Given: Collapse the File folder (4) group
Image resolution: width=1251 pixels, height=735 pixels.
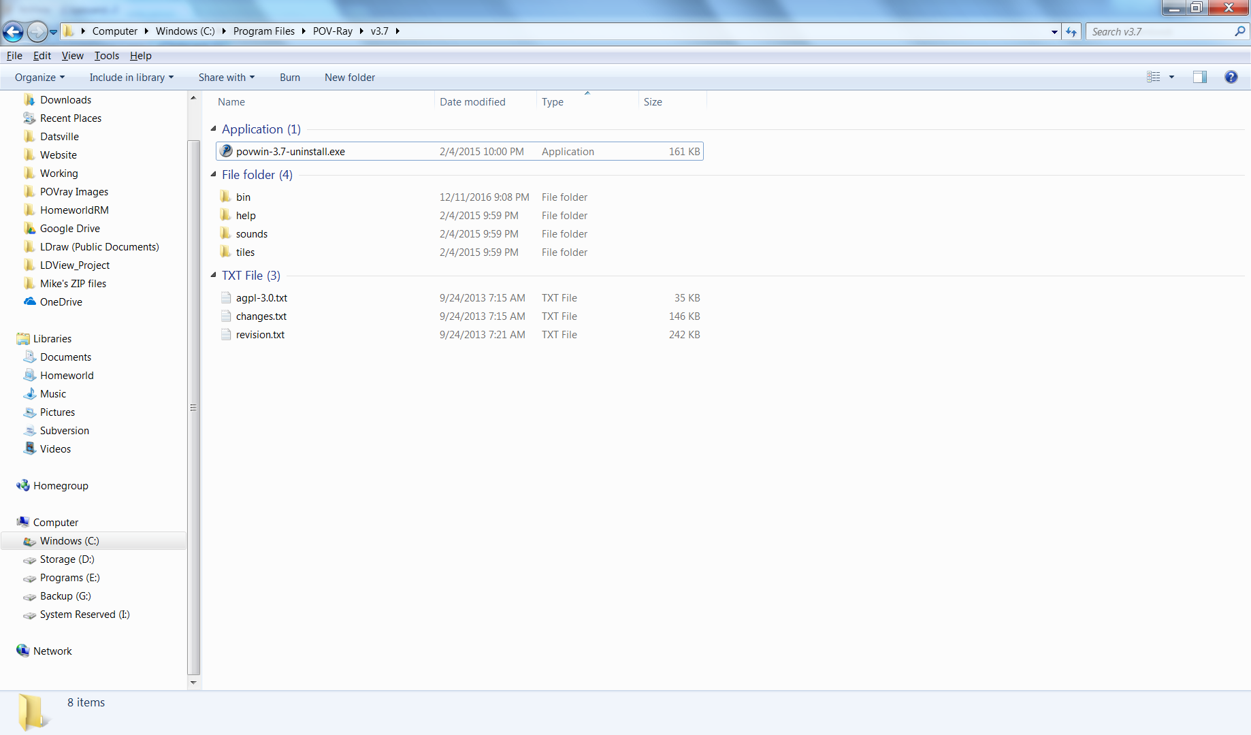Looking at the screenshot, I should 214,174.
